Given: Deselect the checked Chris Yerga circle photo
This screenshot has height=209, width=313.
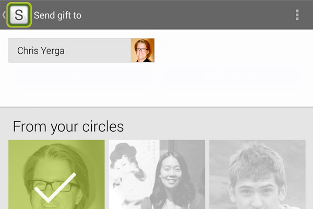Looking at the screenshot, I should [x=56, y=175].
